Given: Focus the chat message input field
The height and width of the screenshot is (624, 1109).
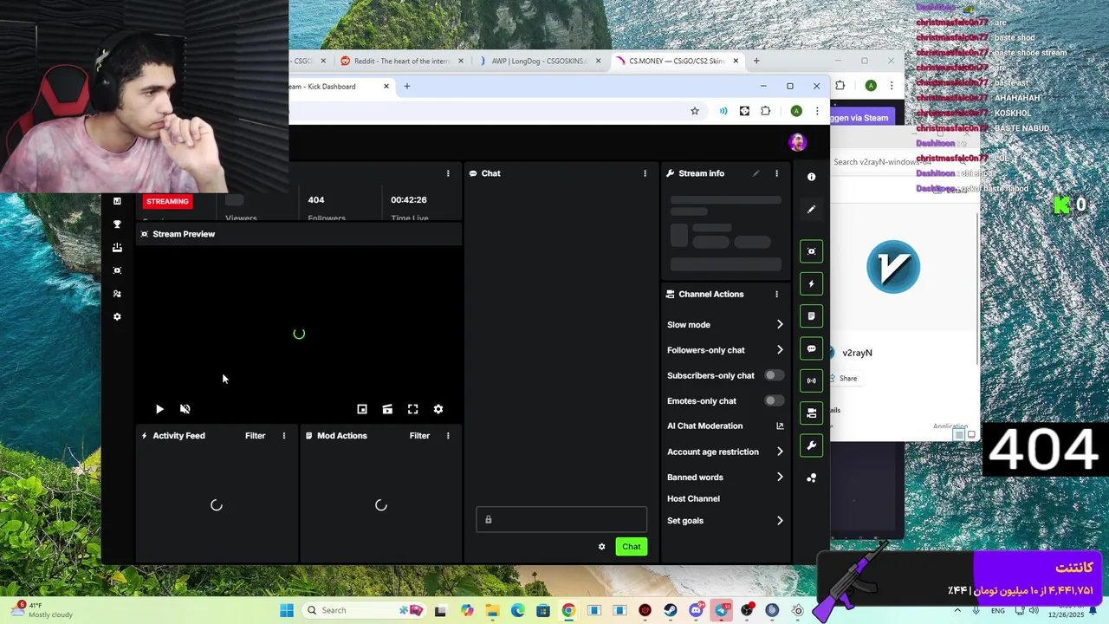Looking at the screenshot, I should point(561,520).
